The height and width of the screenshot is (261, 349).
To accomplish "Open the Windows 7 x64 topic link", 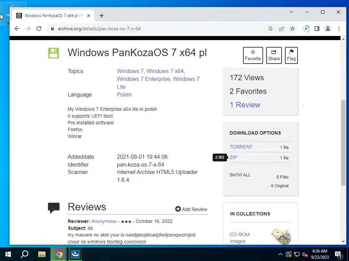I will 165,71.
